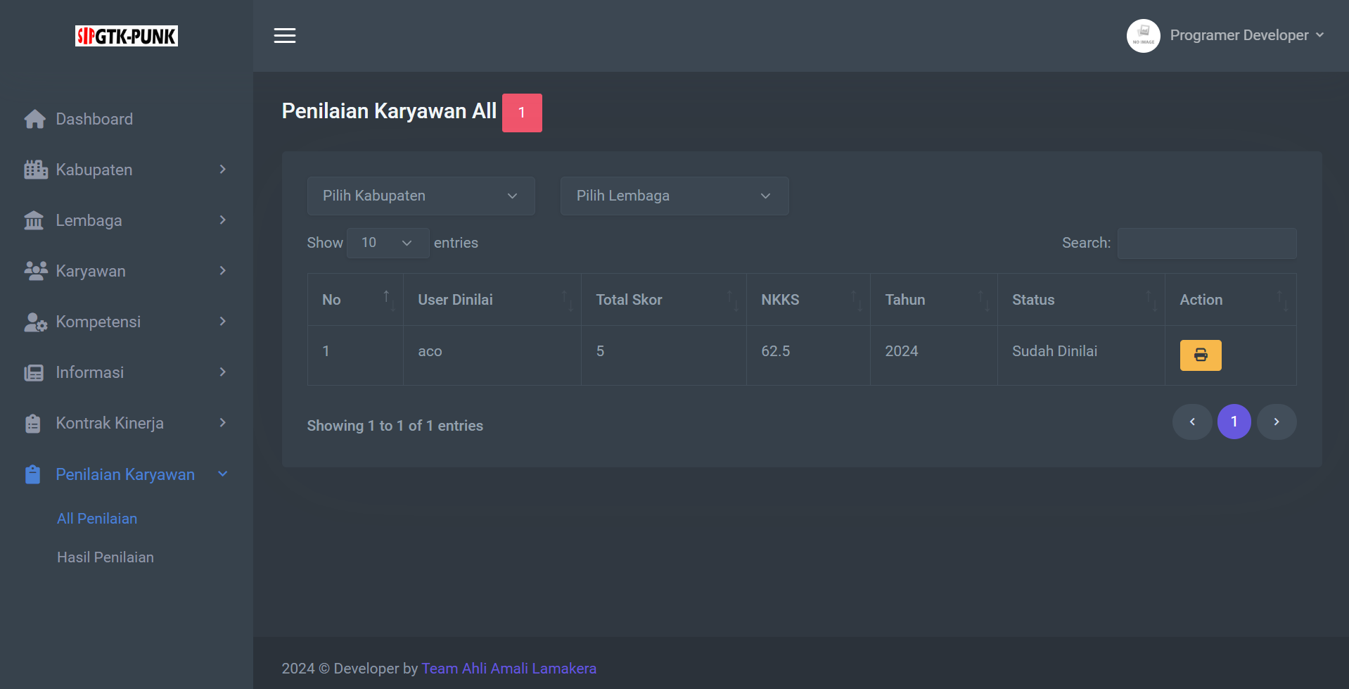The image size is (1349, 689).
Task: Select All Penilaian submenu item
Action: click(97, 519)
